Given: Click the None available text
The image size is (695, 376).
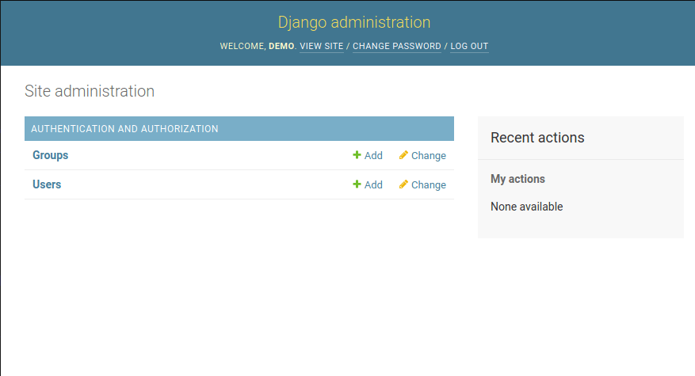Looking at the screenshot, I should click(526, 207).
